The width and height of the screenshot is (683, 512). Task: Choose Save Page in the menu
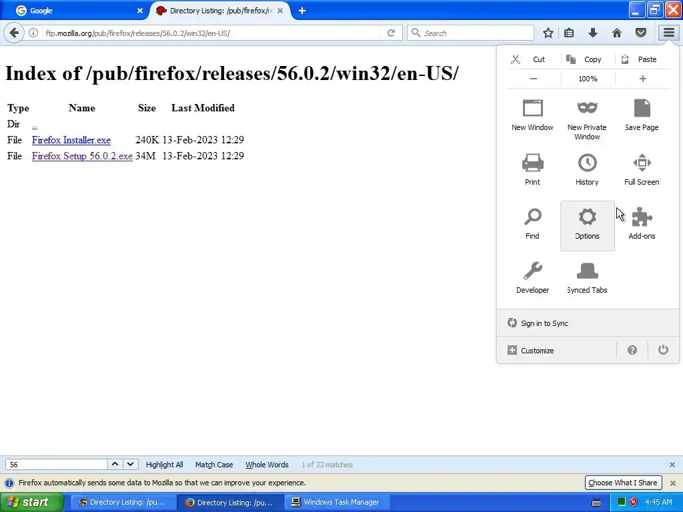(642, 116)
